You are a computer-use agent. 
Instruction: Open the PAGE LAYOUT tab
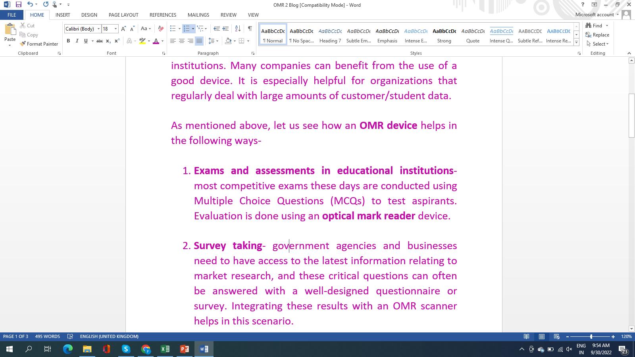coord(123,15)
